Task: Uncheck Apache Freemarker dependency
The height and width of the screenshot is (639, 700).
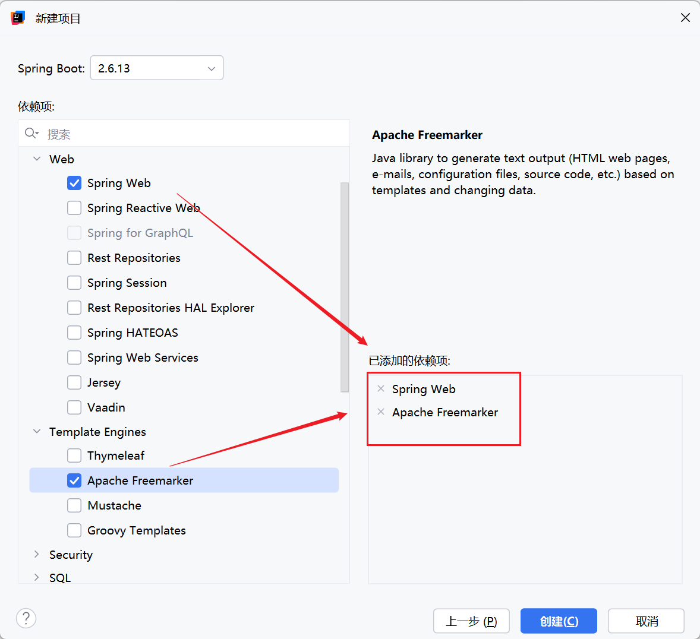Action: click(74, 480)
